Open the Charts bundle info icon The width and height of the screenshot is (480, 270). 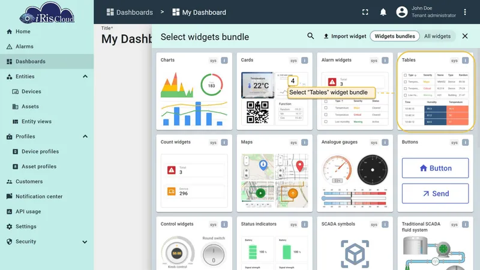[x=224, y=61]
